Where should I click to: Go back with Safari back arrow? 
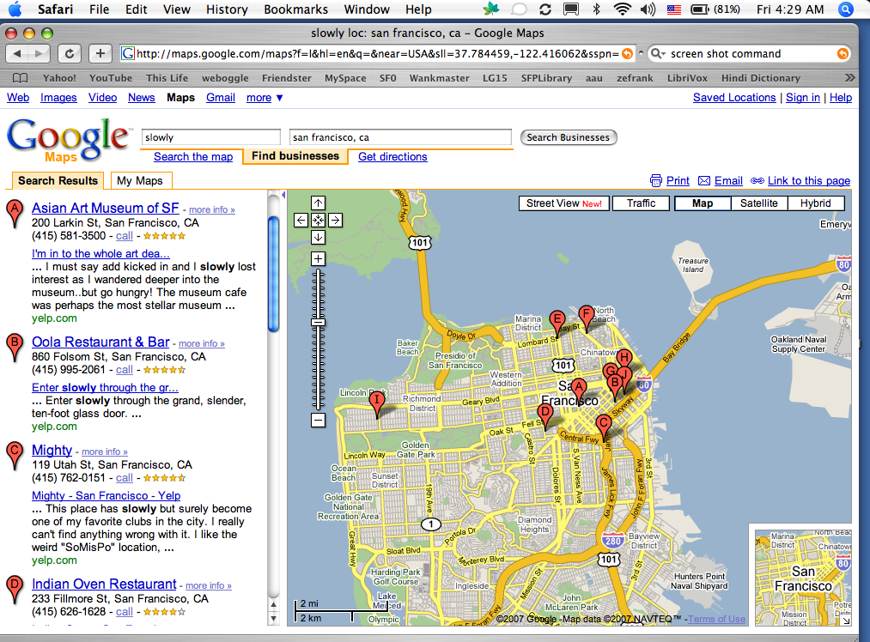tap(17, 54)
